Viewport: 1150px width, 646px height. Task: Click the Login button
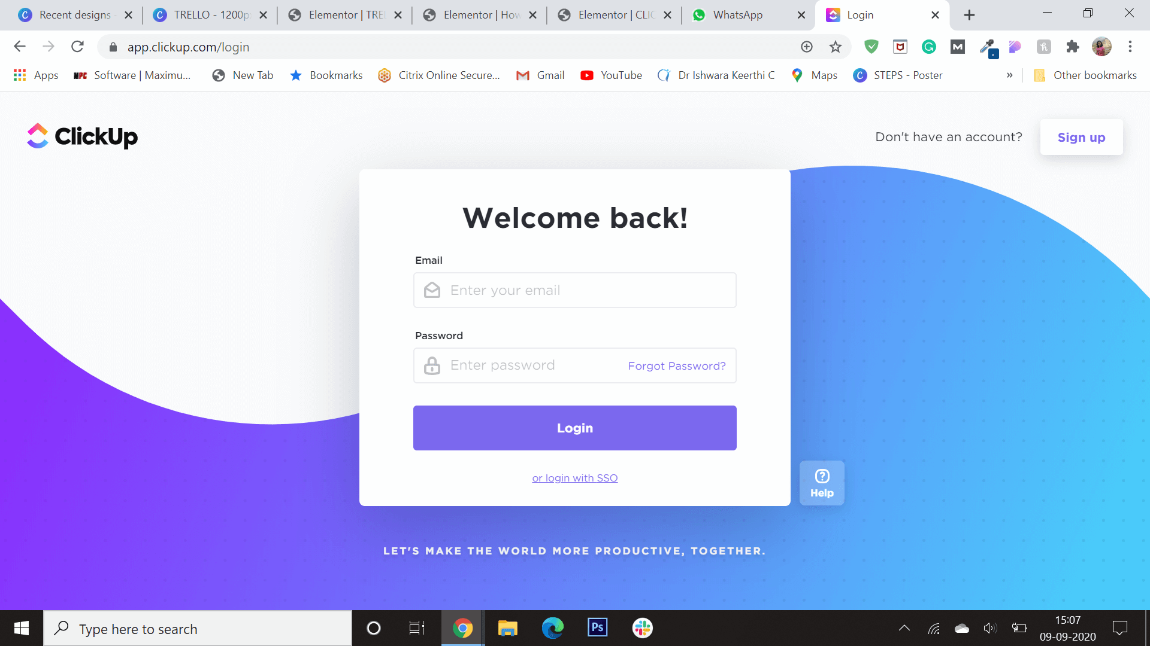575,428
